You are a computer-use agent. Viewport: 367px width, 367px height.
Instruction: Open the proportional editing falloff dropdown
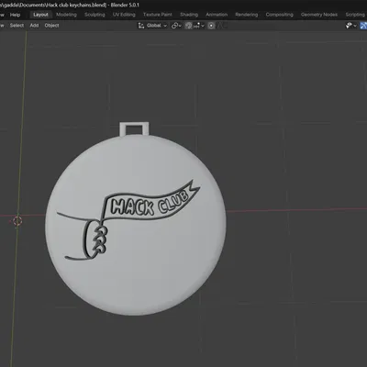(222, 26)
